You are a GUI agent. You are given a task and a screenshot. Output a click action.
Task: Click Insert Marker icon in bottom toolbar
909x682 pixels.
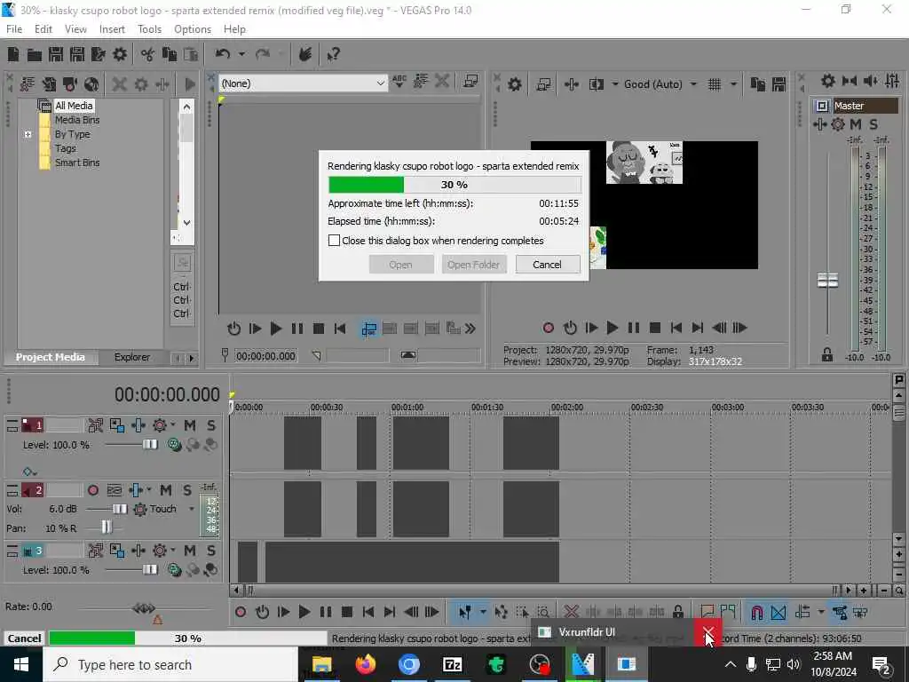(707, 612)
